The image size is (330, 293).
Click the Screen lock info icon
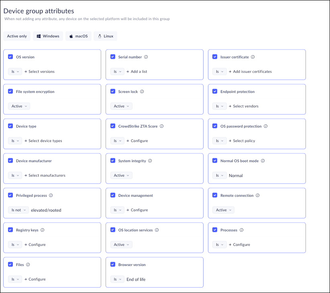(x=142, y=92)
